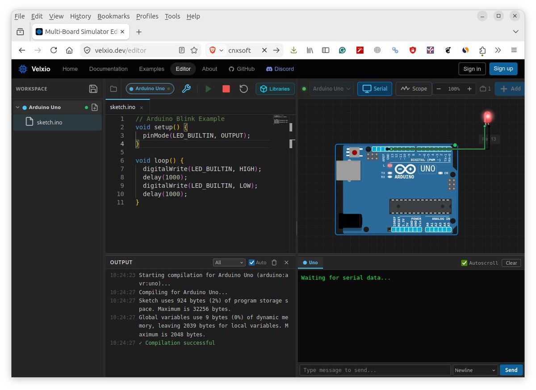Click the serial message input field

(x=375, y=370)
